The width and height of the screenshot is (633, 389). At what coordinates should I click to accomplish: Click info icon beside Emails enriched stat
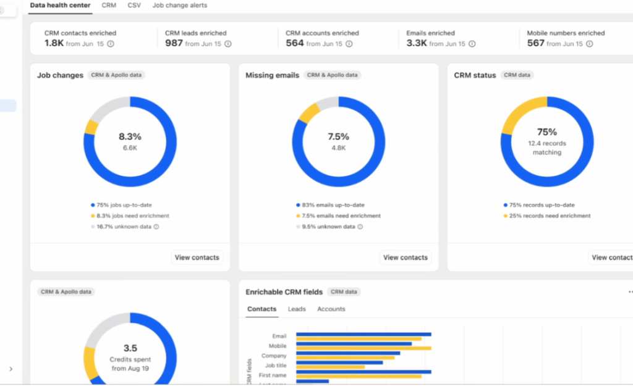tap(472, 44)
